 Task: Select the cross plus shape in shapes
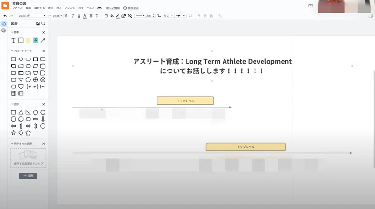pyautogui.click(x=21, y=119)
